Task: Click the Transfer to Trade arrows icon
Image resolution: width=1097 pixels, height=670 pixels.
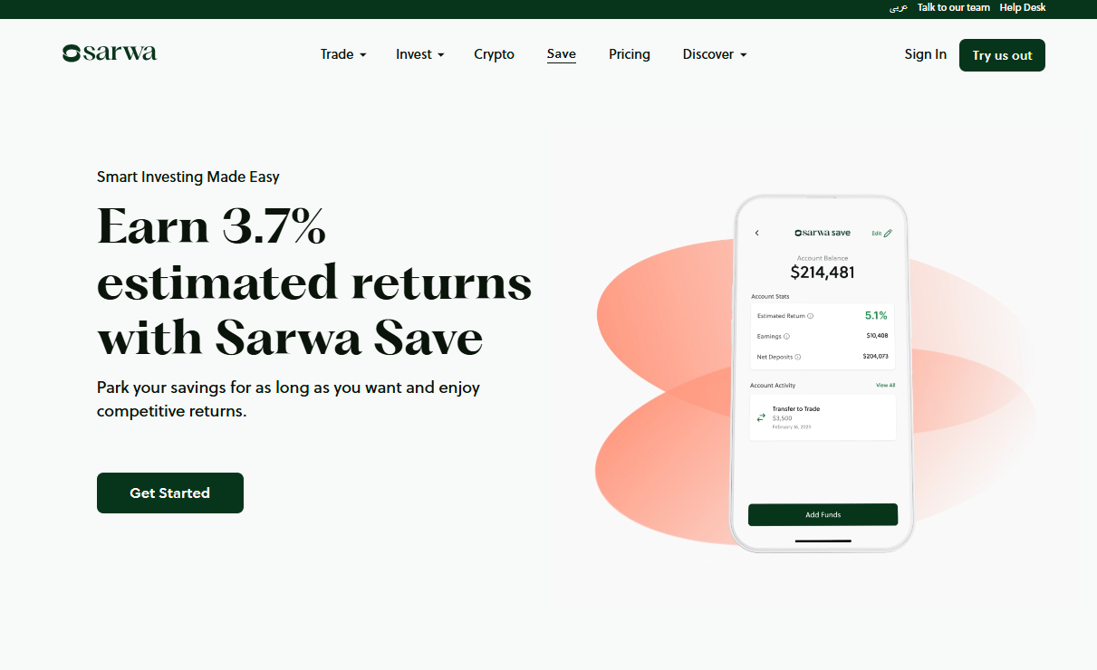Action: pos(761,417)
